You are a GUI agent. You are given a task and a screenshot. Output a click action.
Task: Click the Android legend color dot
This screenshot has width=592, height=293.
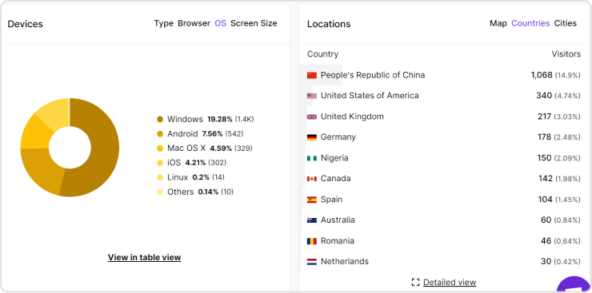pyautogui.click(x=160, y=133)
